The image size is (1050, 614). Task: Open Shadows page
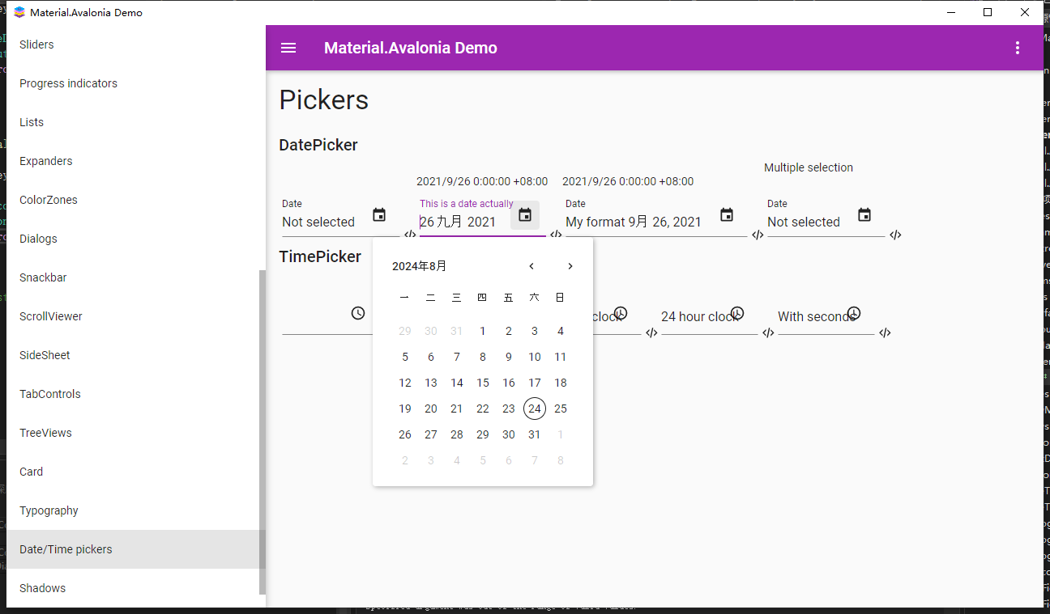(133, 588)
